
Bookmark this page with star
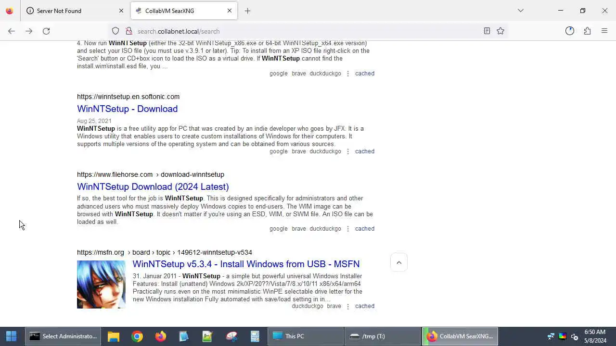point(500,31)
